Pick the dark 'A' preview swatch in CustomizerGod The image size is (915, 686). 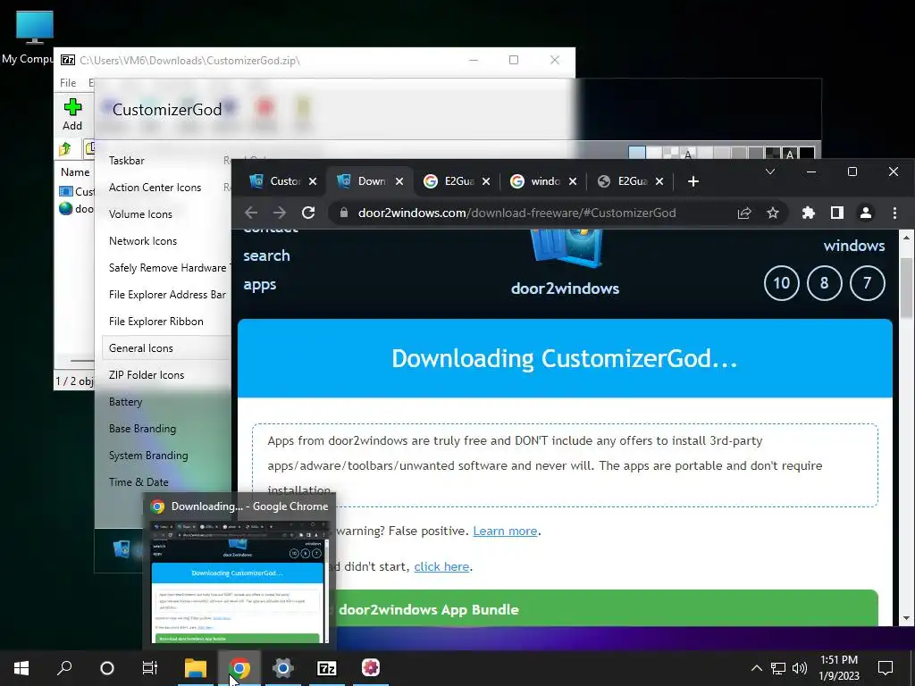(x=790, y=154)
